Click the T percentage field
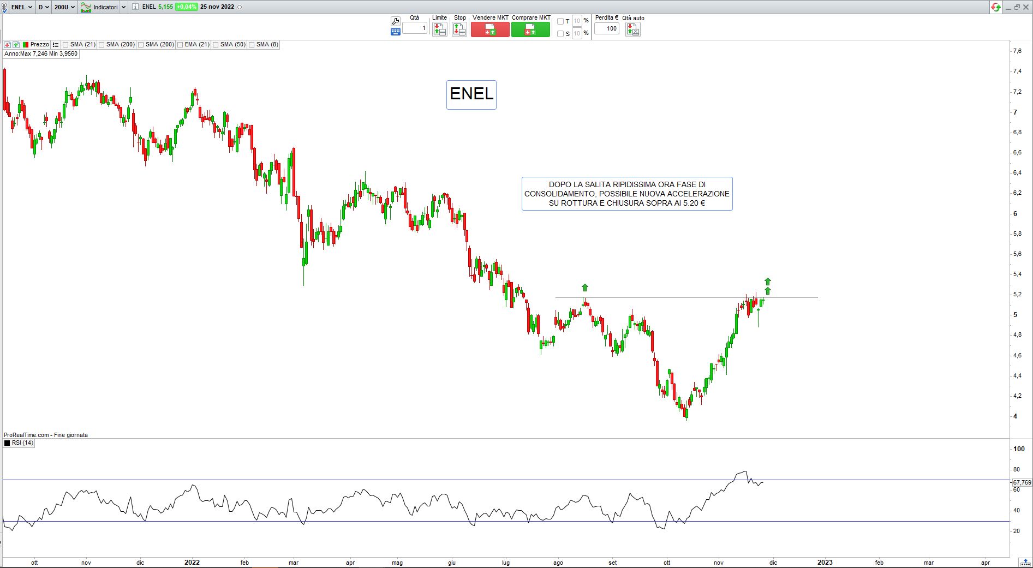The height and width of the screenshot is (568, 1033). pyautogui.click(x=577, y=21)
